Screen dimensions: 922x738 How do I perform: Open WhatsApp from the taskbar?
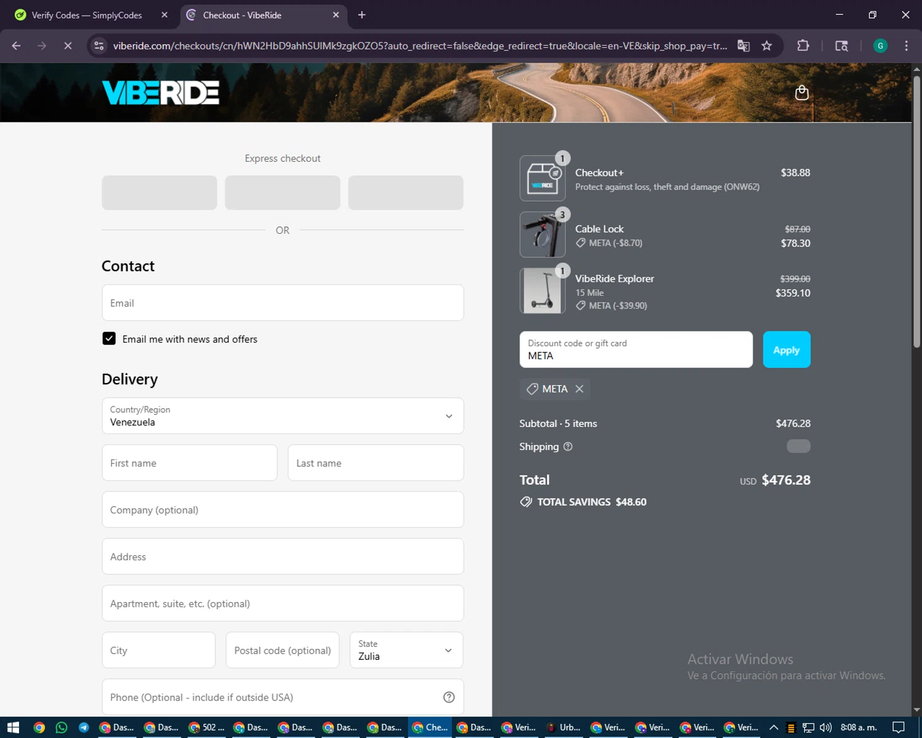click(x=61, y=728)
